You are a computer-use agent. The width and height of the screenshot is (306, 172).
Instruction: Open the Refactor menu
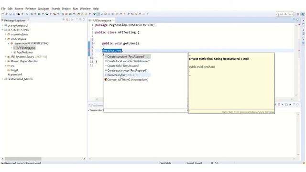point(31,9)
